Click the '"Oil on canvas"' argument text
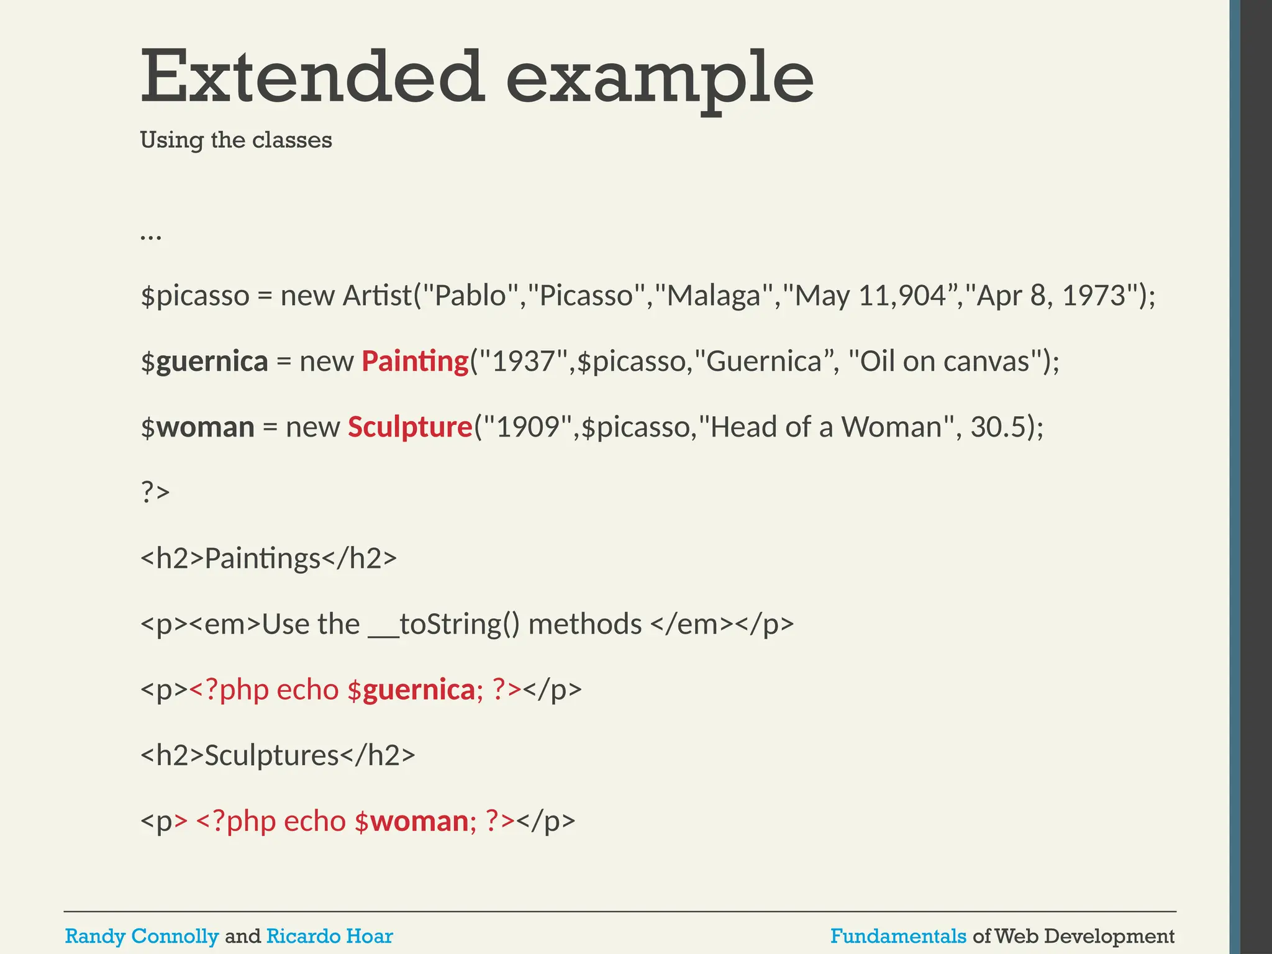 945,361
